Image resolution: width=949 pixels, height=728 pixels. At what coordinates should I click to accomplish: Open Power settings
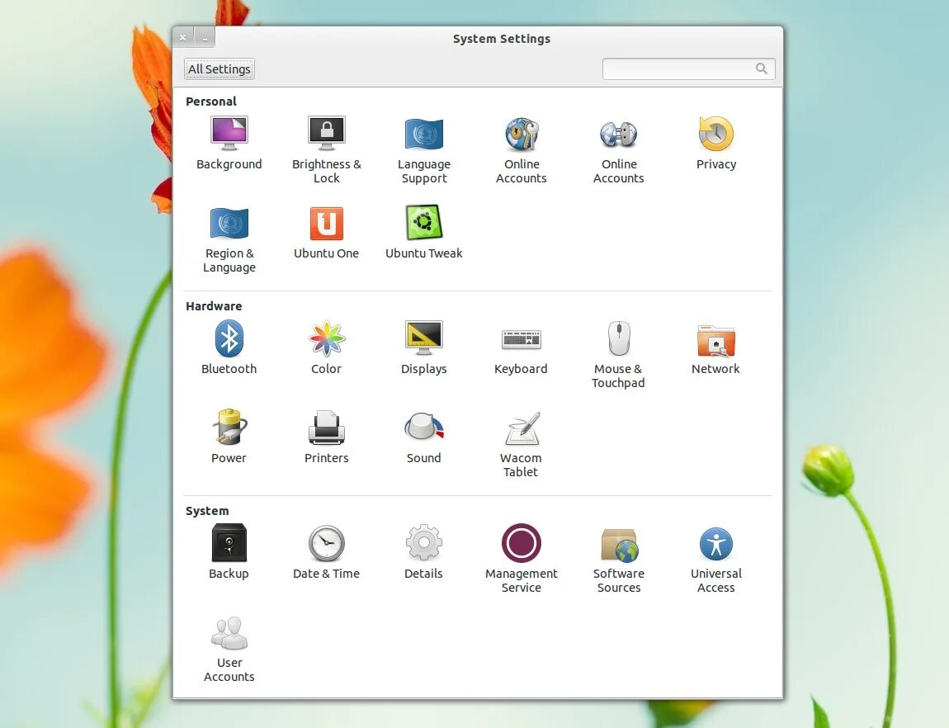click(x=229, y=428)
